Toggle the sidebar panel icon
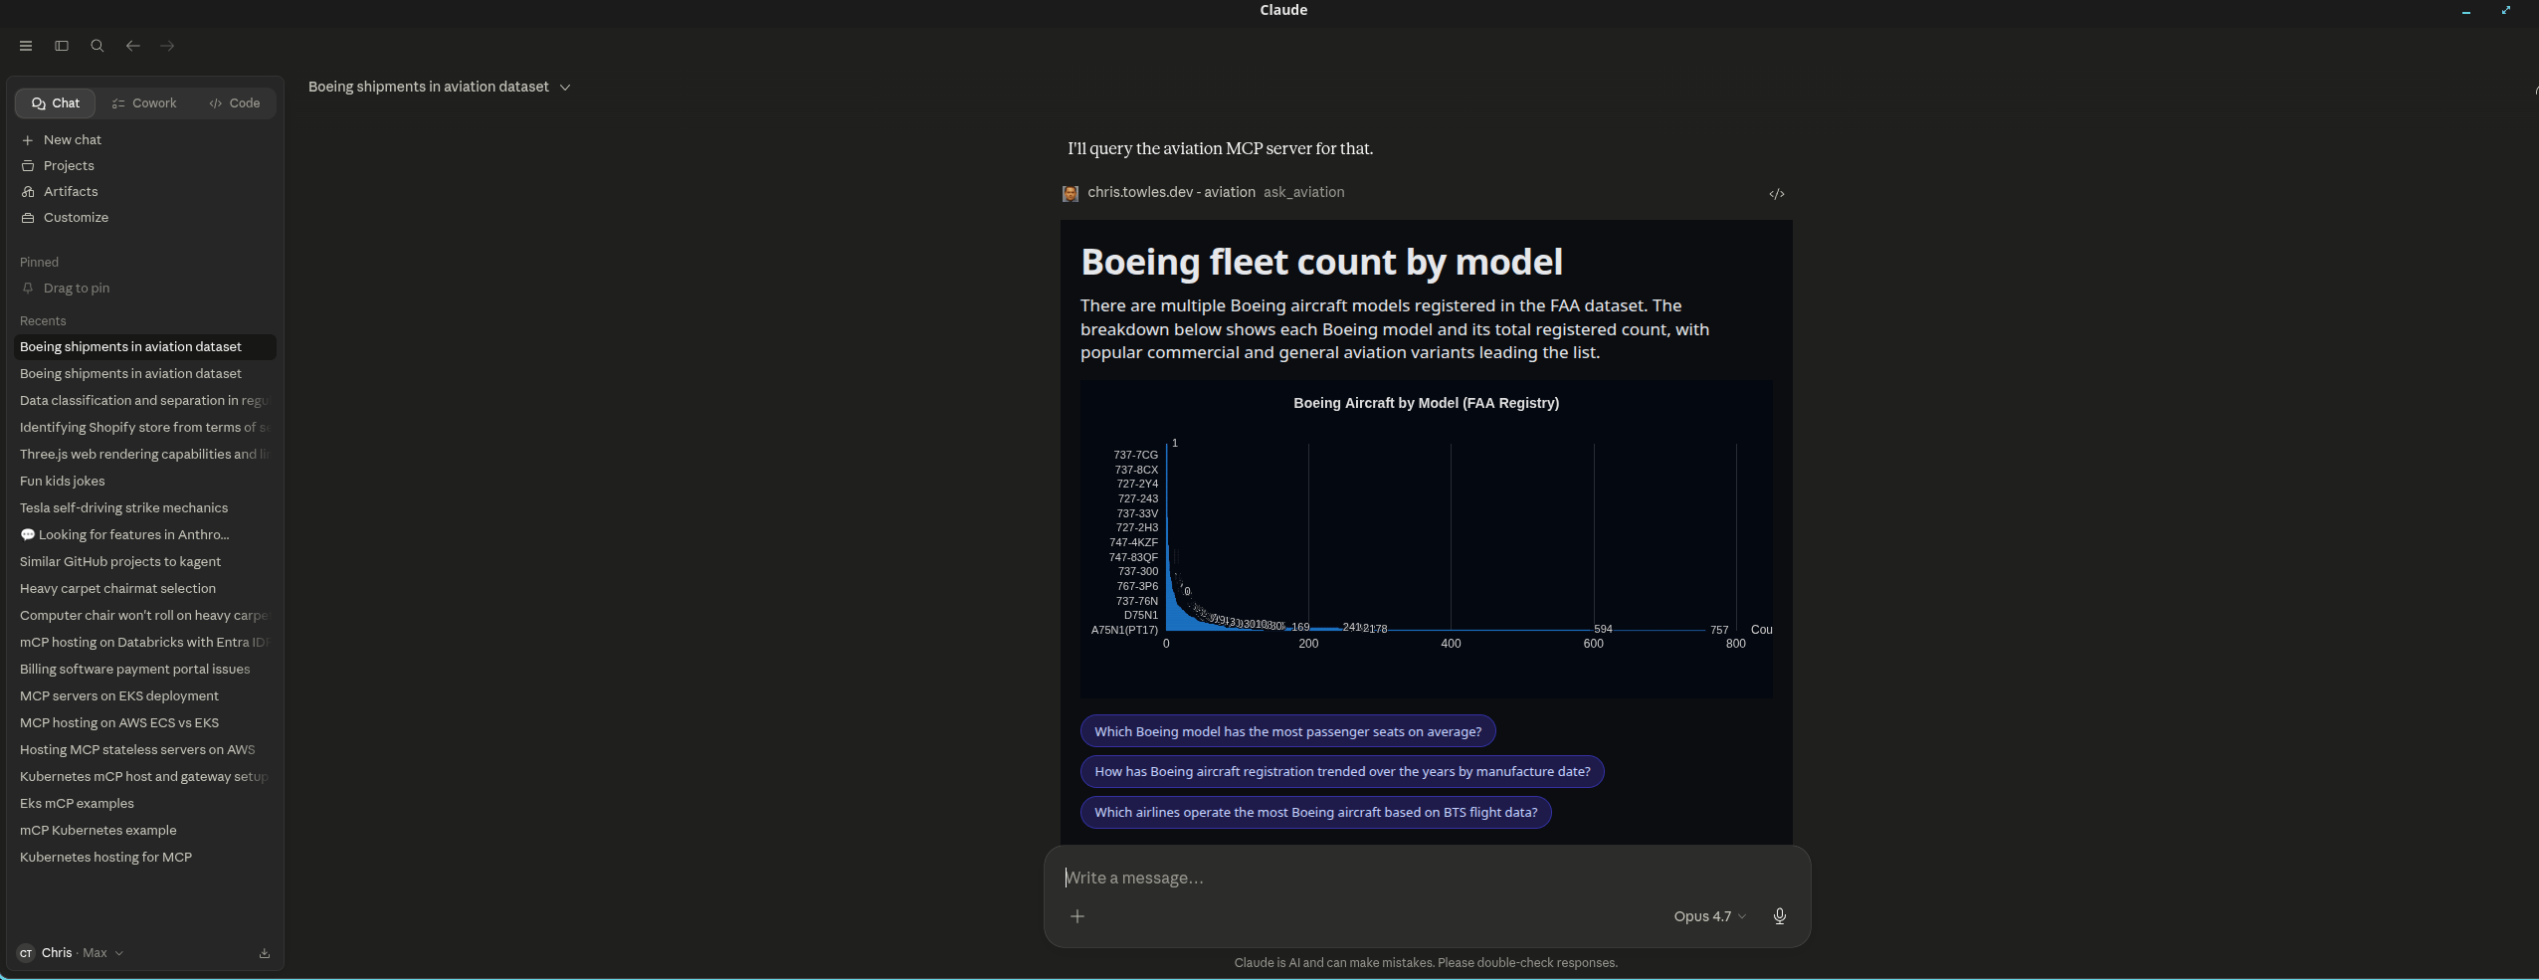 (62, 46)
